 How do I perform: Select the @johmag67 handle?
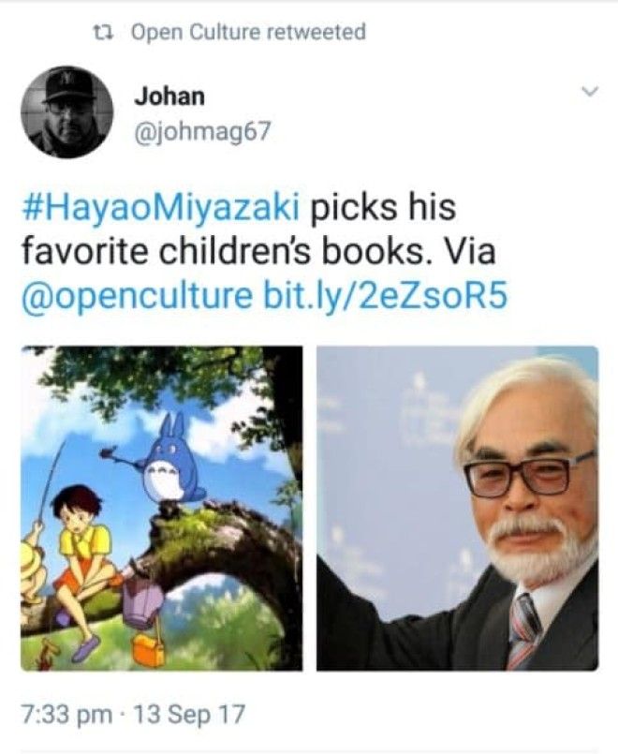tap(203, 131)
